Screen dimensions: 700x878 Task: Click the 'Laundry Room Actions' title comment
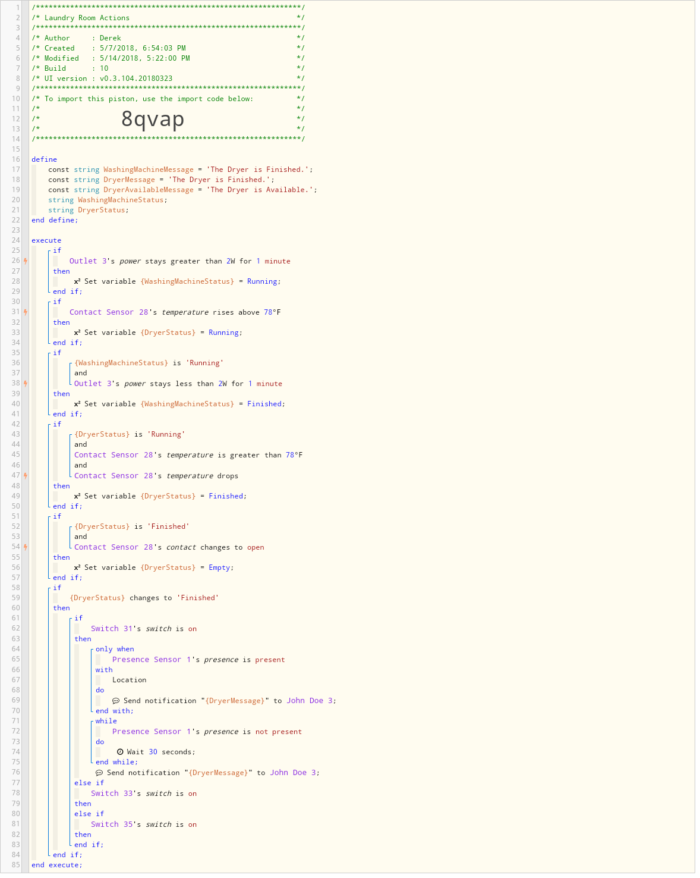[87, 18]
